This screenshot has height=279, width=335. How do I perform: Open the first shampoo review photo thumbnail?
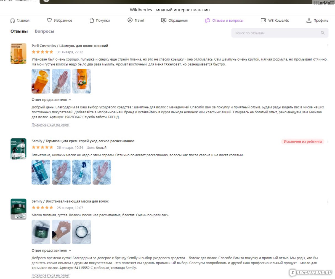(41, 81)
